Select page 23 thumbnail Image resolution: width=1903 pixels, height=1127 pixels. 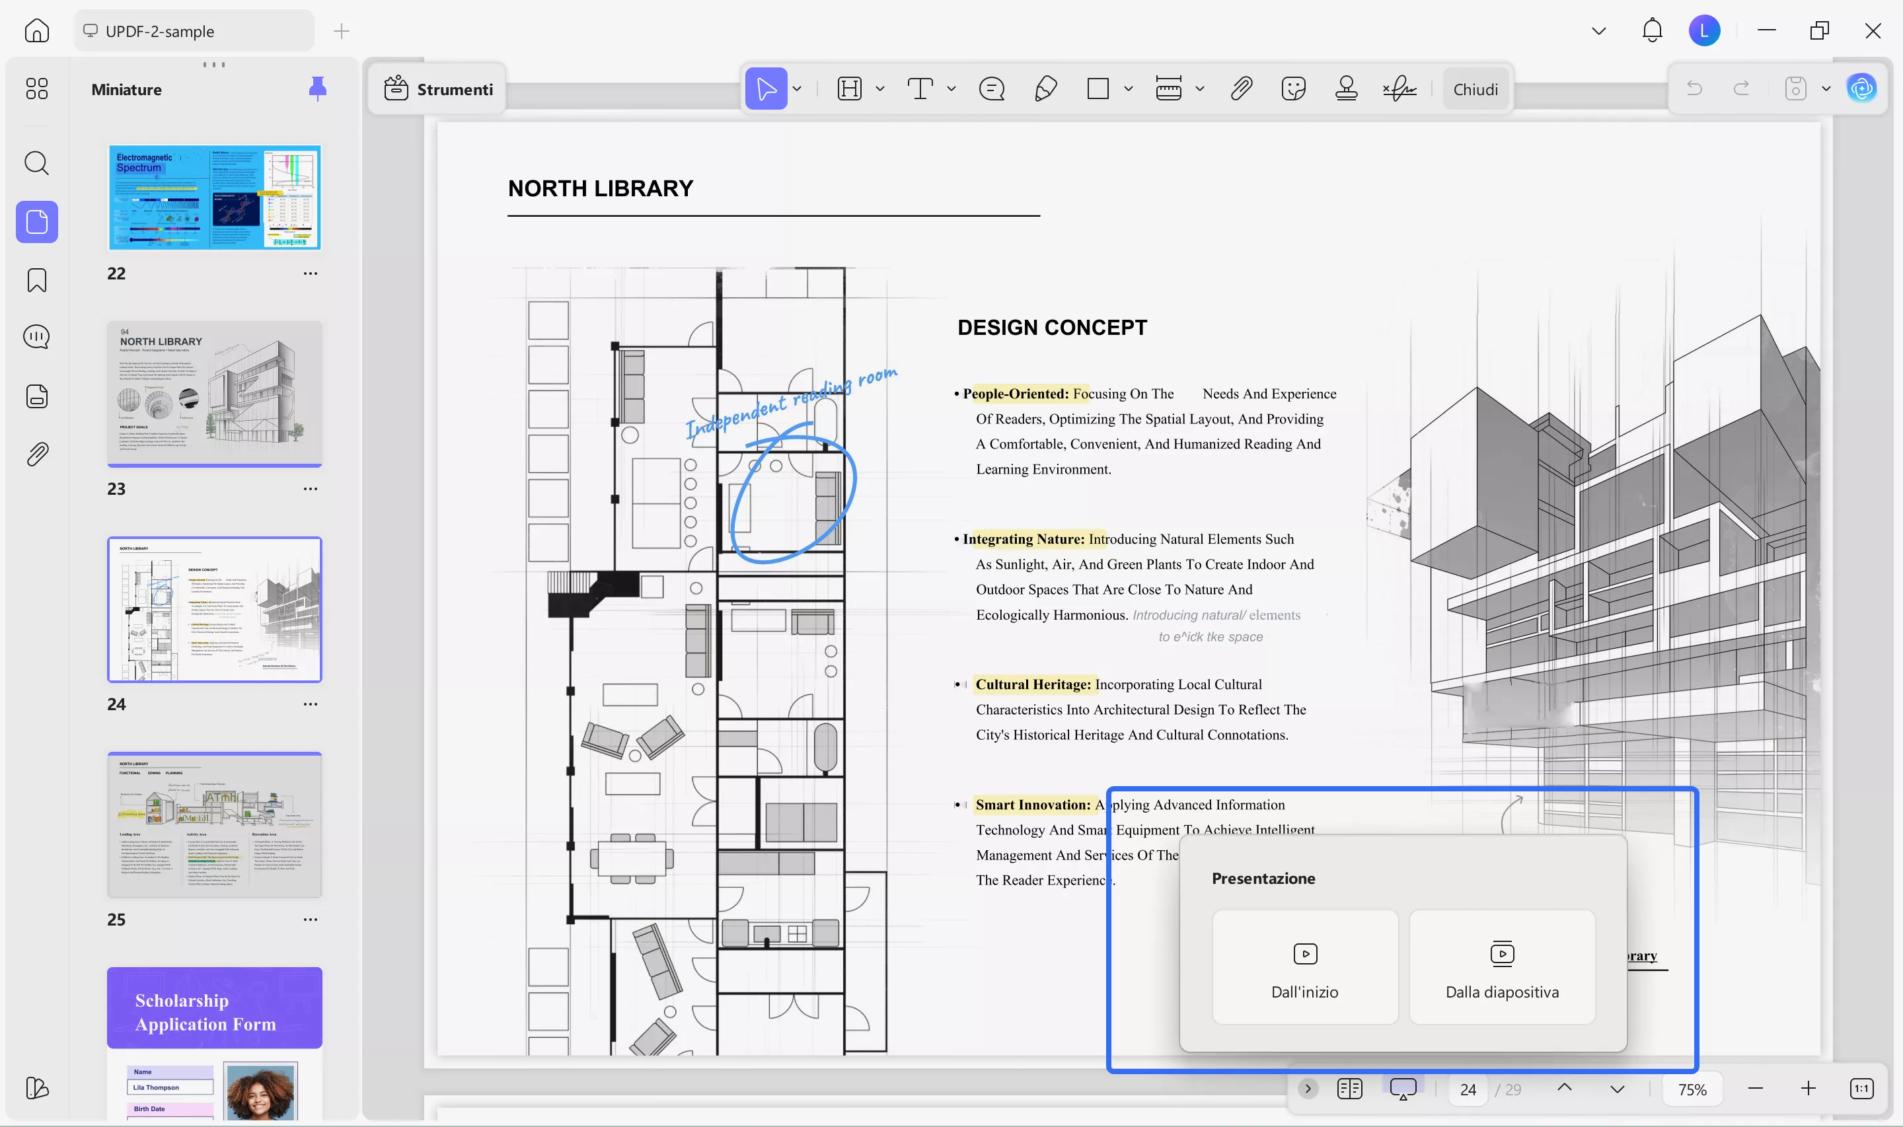click(x=214, y=393)
